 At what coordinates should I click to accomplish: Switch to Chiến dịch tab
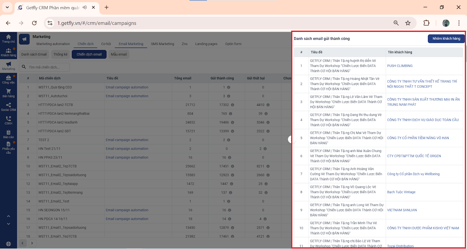(86, 44)
